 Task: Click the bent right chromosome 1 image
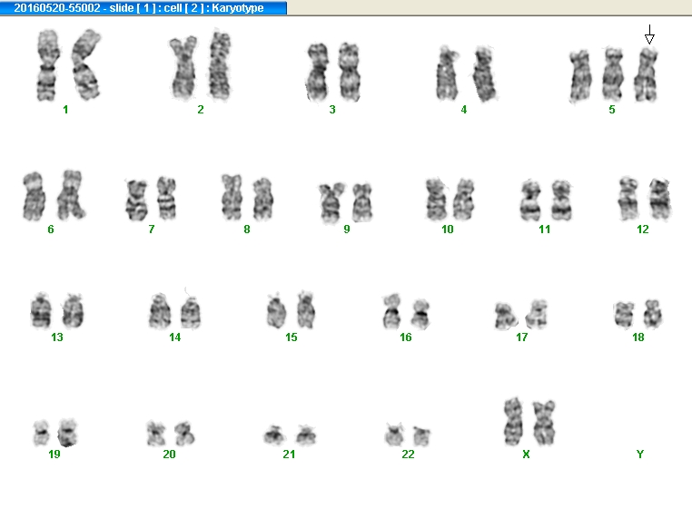click(x=86, y=64)
